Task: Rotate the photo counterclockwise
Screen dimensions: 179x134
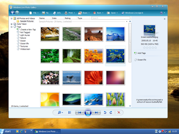Action: [x=105, y=113]
